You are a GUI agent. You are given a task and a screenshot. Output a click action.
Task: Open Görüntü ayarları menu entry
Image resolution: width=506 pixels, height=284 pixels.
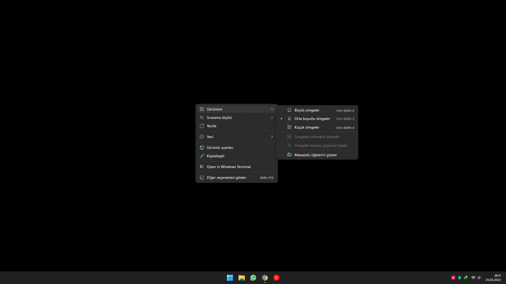point(220,148)
